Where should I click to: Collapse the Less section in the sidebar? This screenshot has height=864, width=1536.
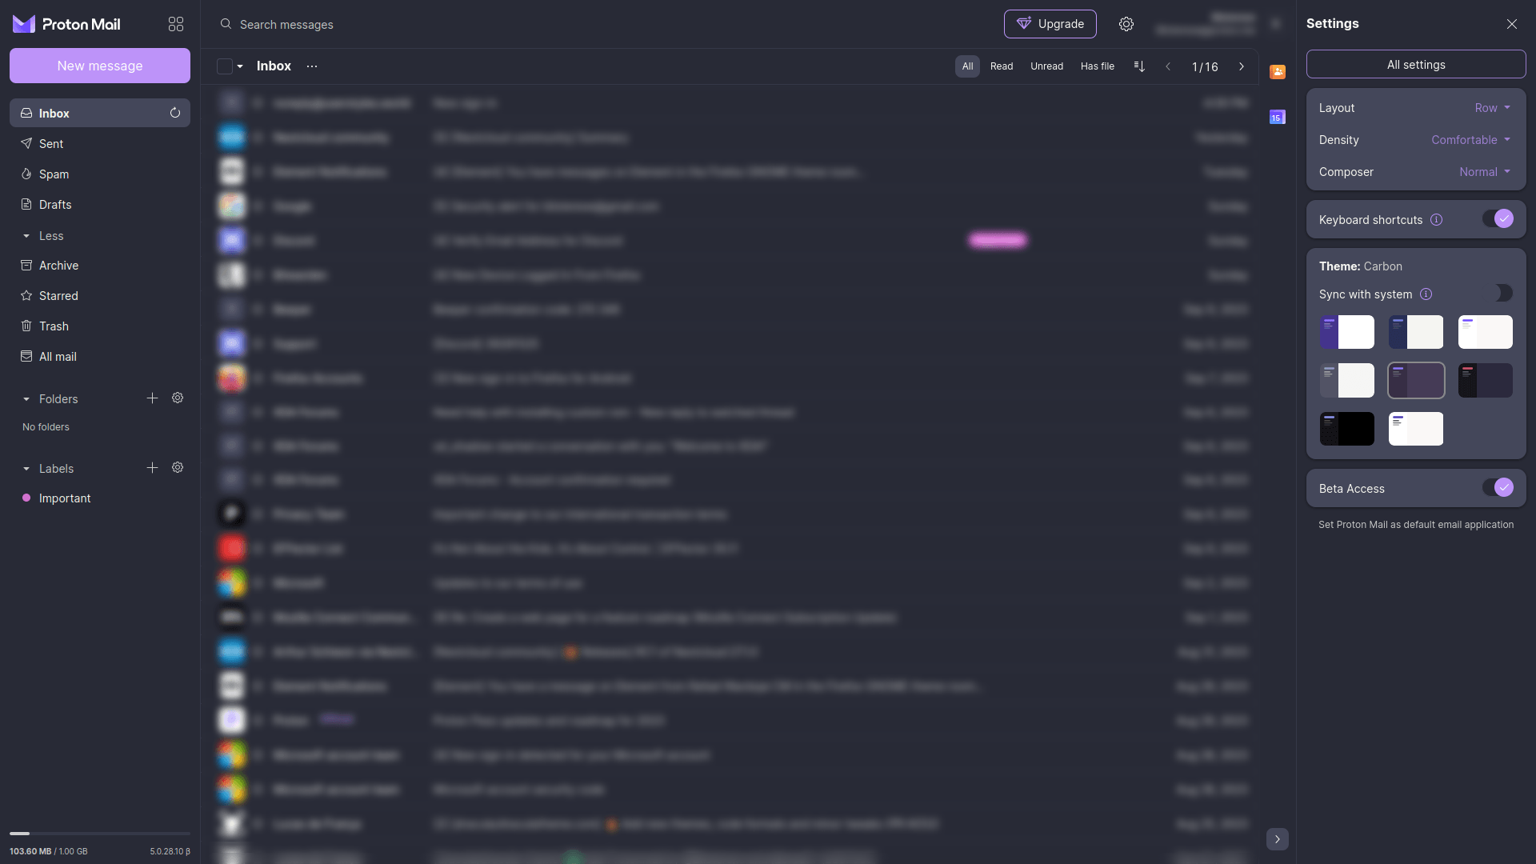pyautogui.click(x=43, y=236)
